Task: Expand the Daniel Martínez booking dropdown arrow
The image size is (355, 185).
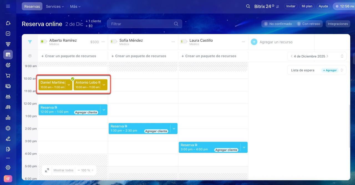Action: tap(69, 85)
